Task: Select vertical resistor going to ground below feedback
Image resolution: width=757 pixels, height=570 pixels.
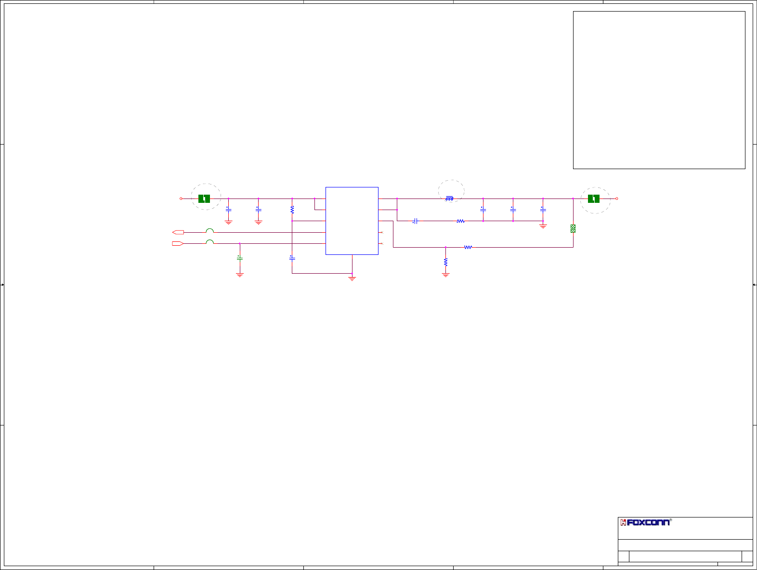Action: point(446,262)
